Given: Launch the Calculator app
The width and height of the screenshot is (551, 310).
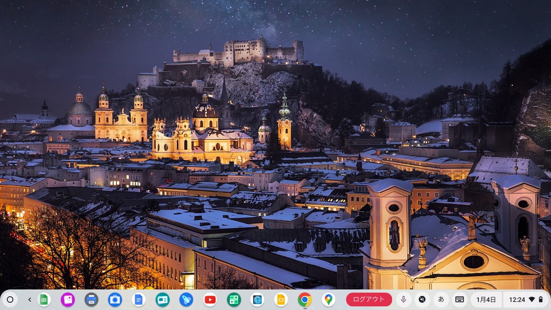Looking at the screenshot, I should point(234,300).
